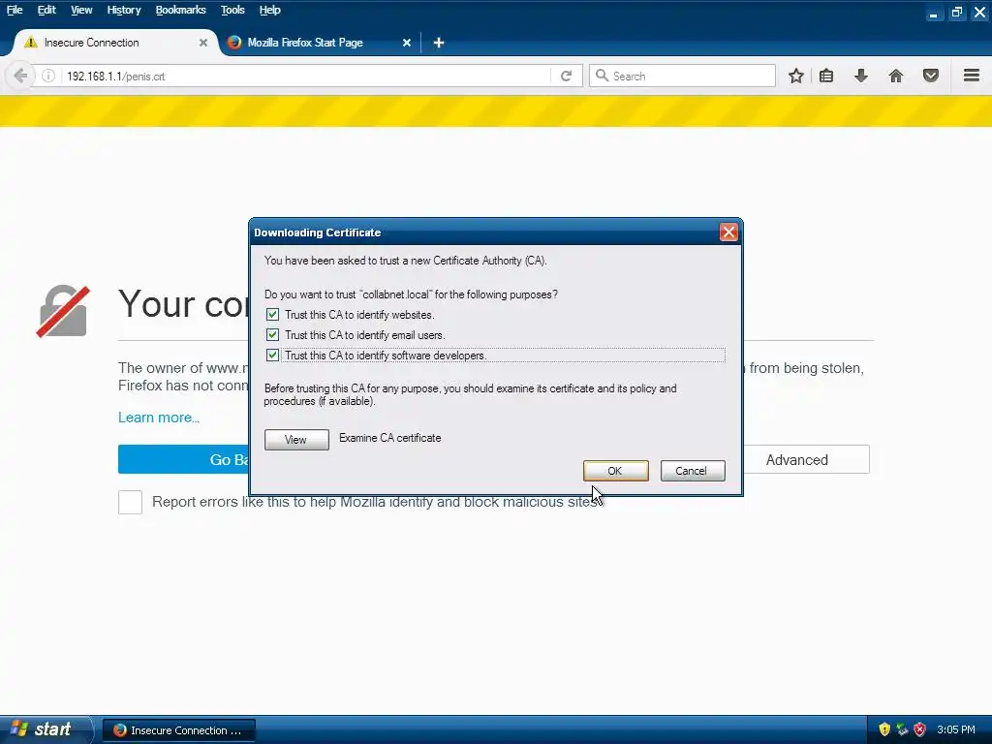Open the Tools menu
Viewport: 992px width, 744px height.
coord(232,10)
